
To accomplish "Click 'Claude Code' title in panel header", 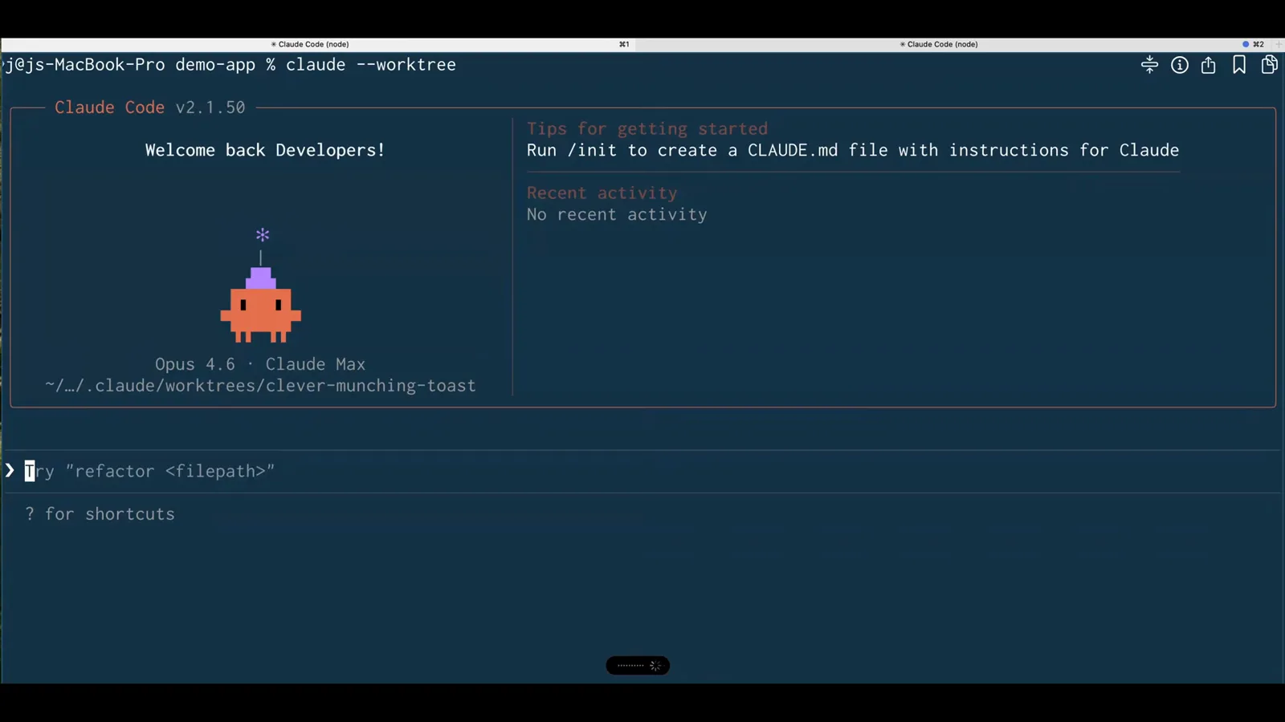I will [109, 107].
